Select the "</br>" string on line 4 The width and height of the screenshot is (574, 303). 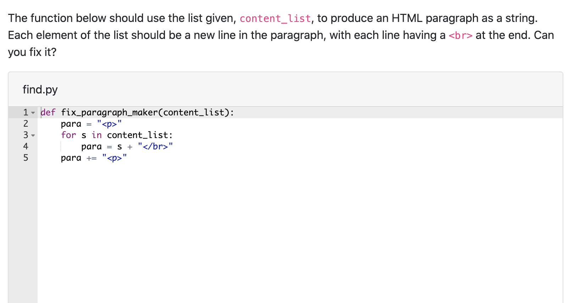(155, 147)
